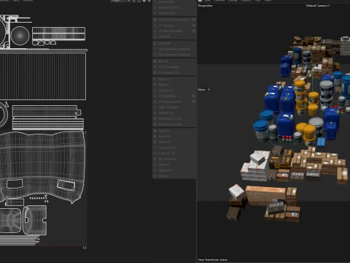Click UV Relax tool icon
This screenshot has height=263, width=350.
pyautogui.click(x=155, y=43)
